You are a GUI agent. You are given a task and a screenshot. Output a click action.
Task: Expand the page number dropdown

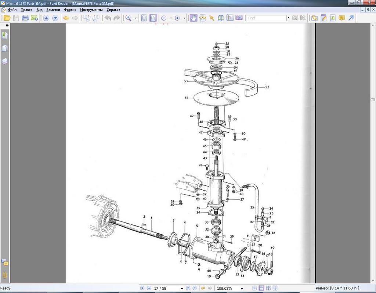click(x=182, y=289)
